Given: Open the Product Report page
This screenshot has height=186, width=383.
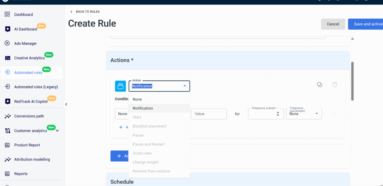Looking at the screenshot, I should tap(27, 145).
